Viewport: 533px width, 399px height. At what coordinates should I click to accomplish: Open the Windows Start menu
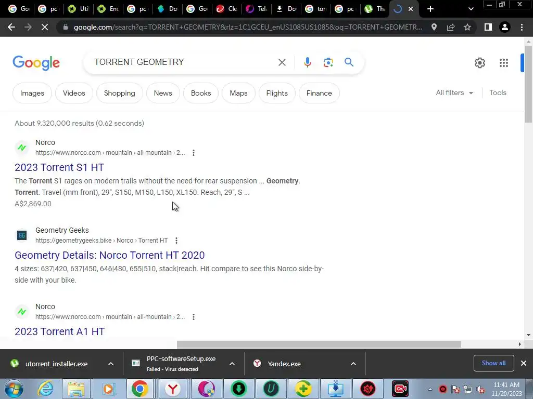click(14, 389)
